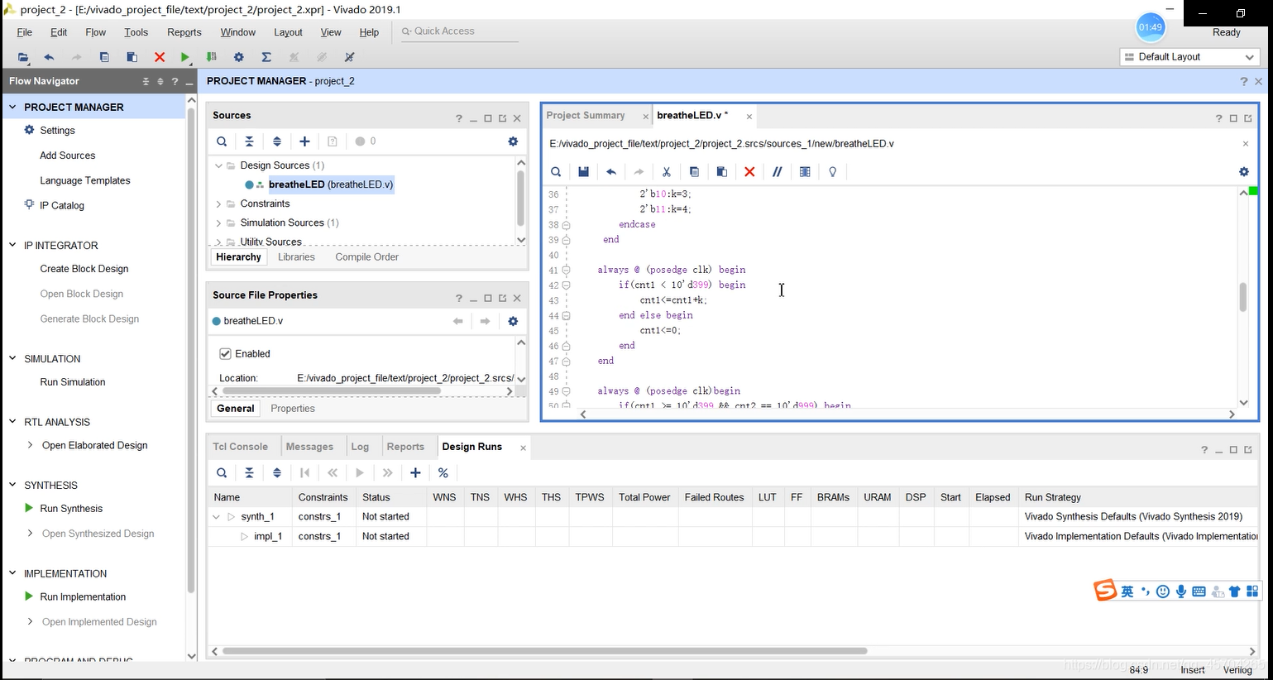Viewport: 1273px width, 680px height.
Task: Open the Flow menu
Action: [x=96, y=32]
